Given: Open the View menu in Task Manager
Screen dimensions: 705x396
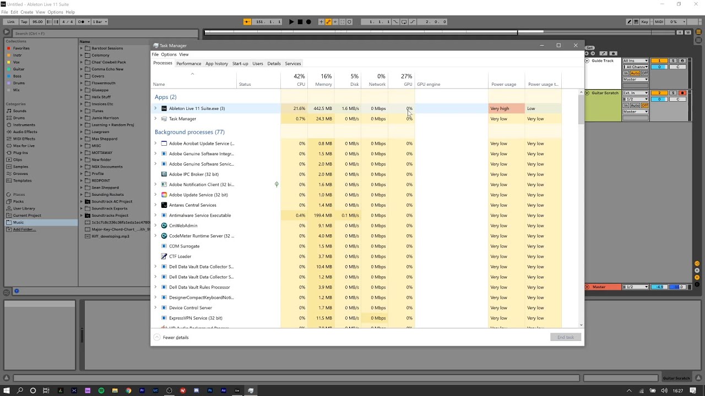Looking at the screenshot, I should point(184,54).
